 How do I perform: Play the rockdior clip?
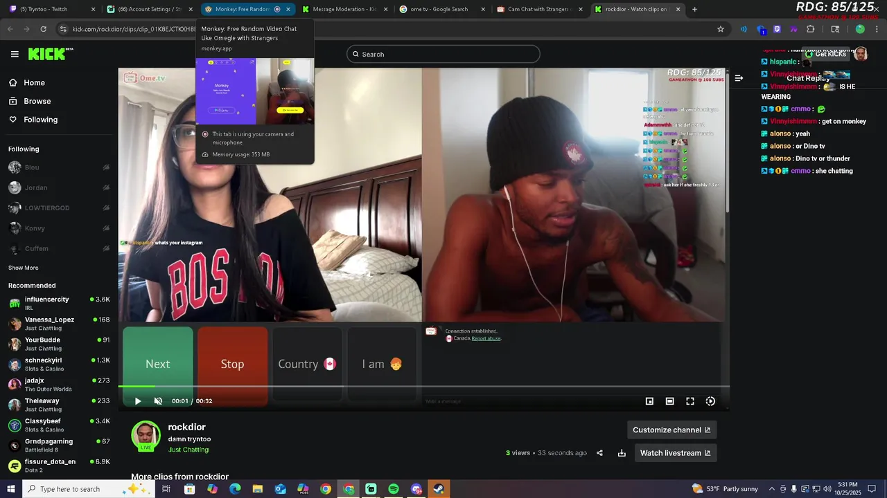pos(138,401)
